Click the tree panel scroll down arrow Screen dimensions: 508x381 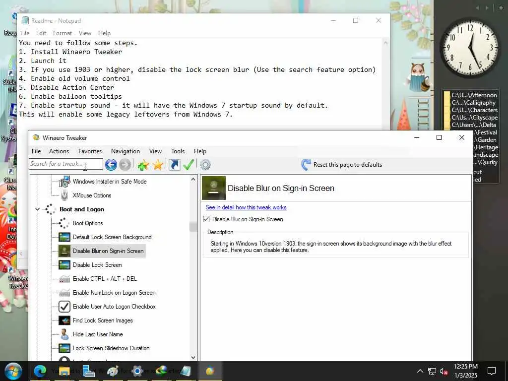193,357
